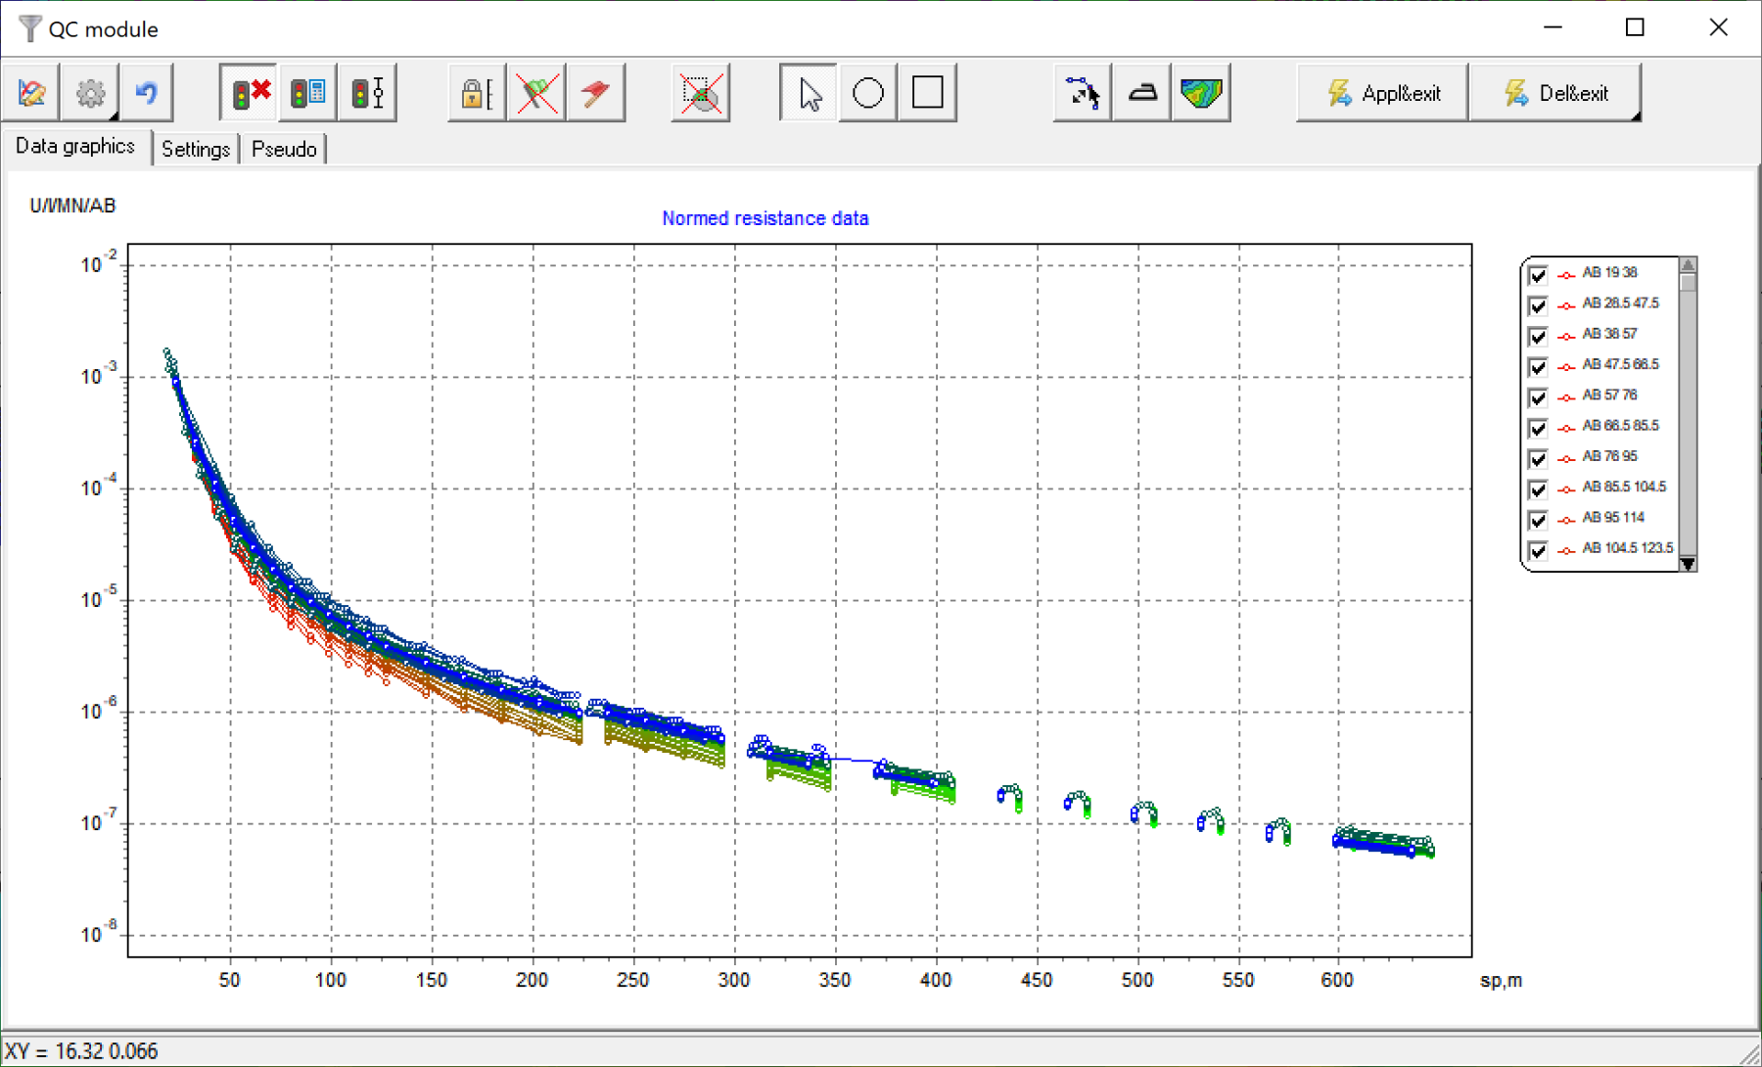Click the Appl&exit button
Image resolution: width=1762 pixels, height=1067 pixels.
(x=1382, y=93)
